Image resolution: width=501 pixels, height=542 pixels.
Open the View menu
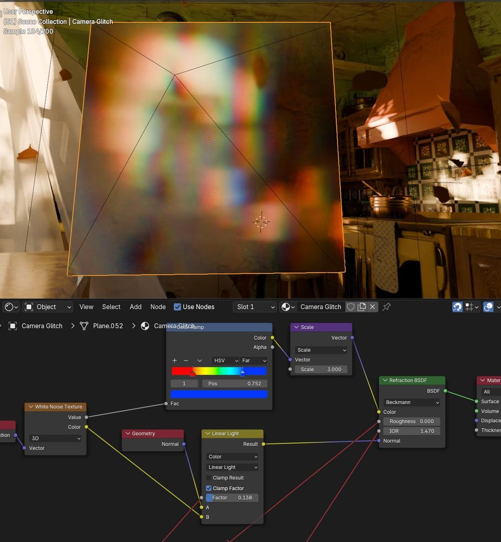click(x=86, y=307)
